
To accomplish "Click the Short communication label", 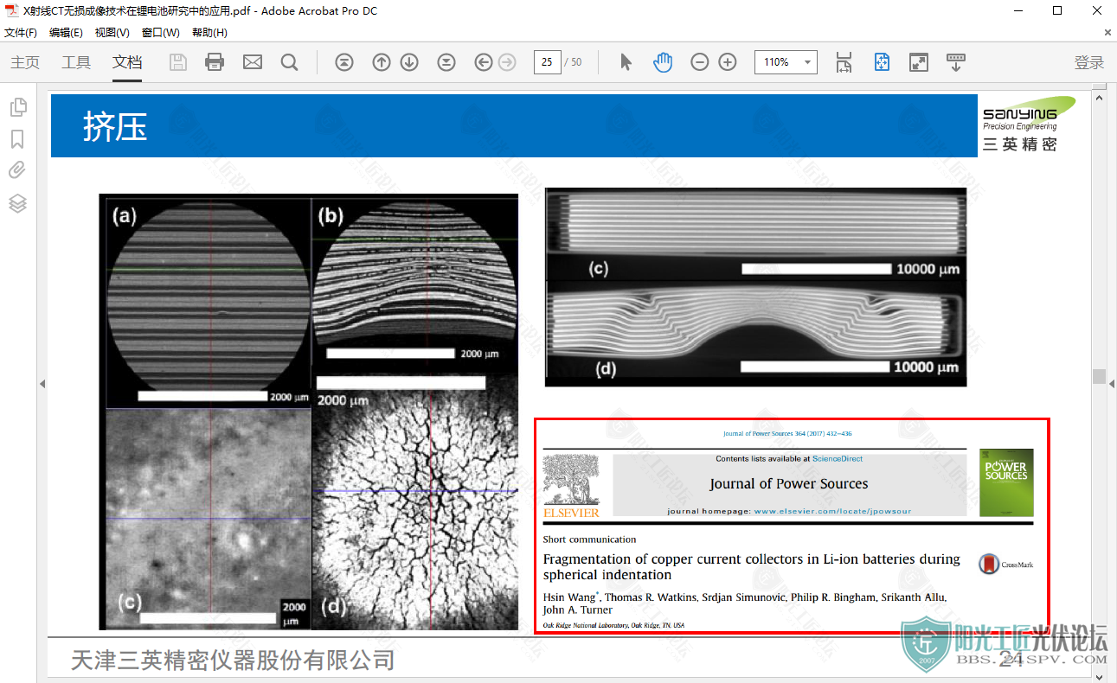I will [589, 539].
